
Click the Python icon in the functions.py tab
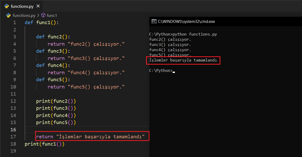6,6
